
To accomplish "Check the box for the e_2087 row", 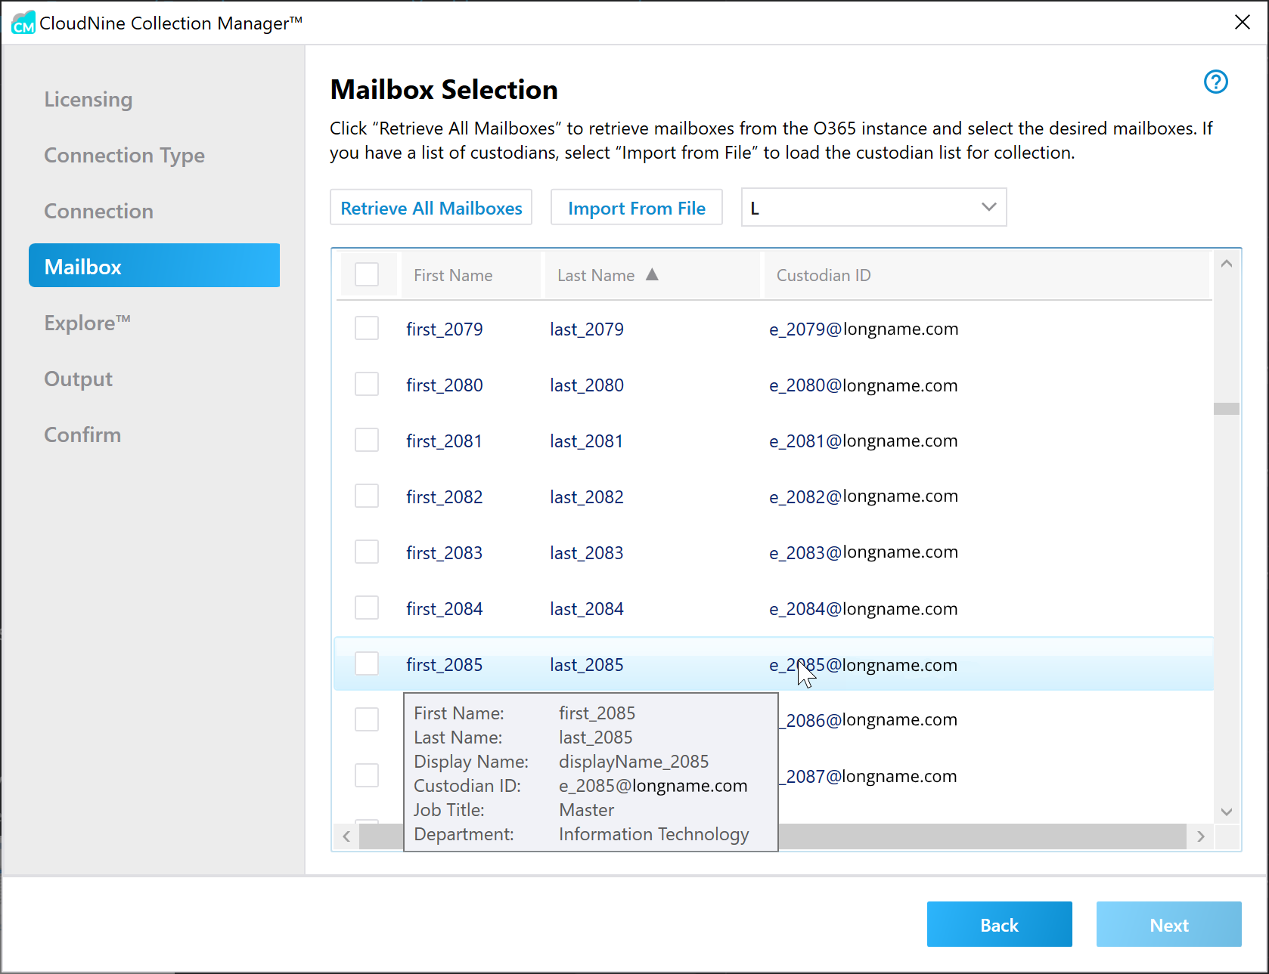I will (367, 776).
